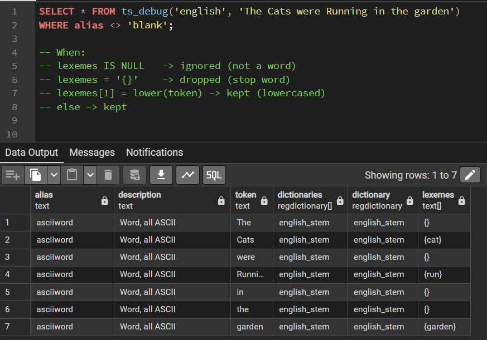The width and height of the screenshot is (487, 340).
Task: Select result row number 7
Action: [15, 327]
